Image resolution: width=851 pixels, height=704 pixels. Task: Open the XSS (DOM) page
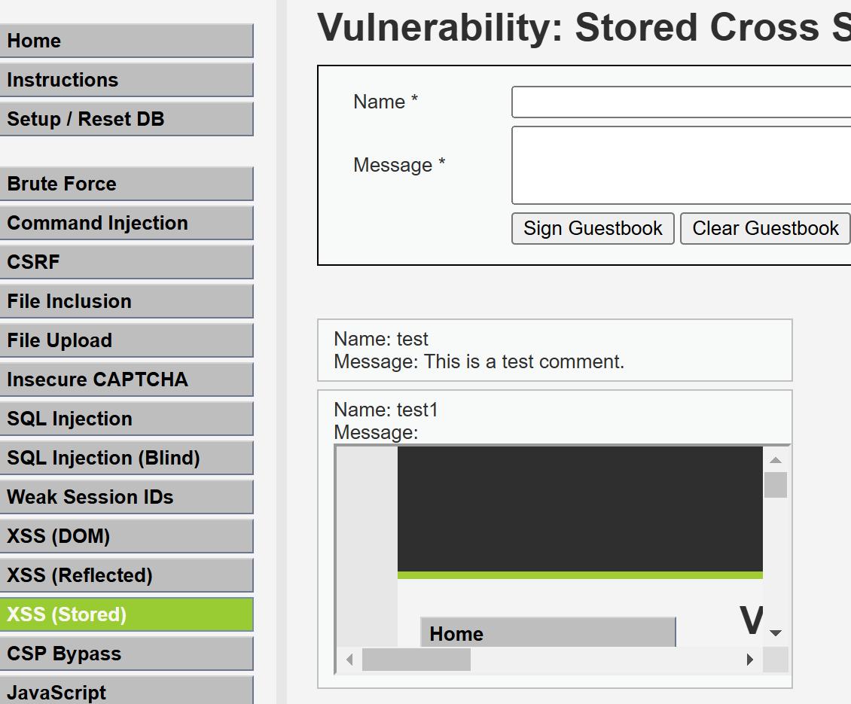[127, 536]
